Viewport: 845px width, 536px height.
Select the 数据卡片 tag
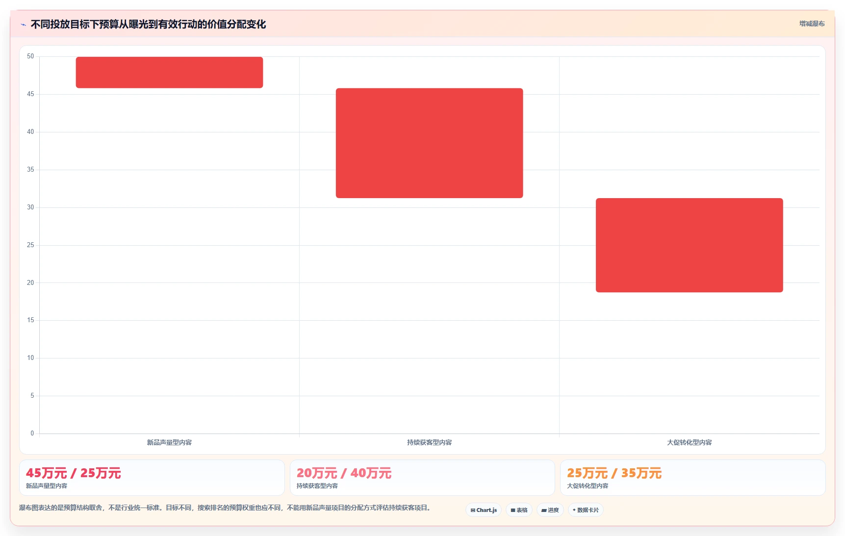coord(586,510)
